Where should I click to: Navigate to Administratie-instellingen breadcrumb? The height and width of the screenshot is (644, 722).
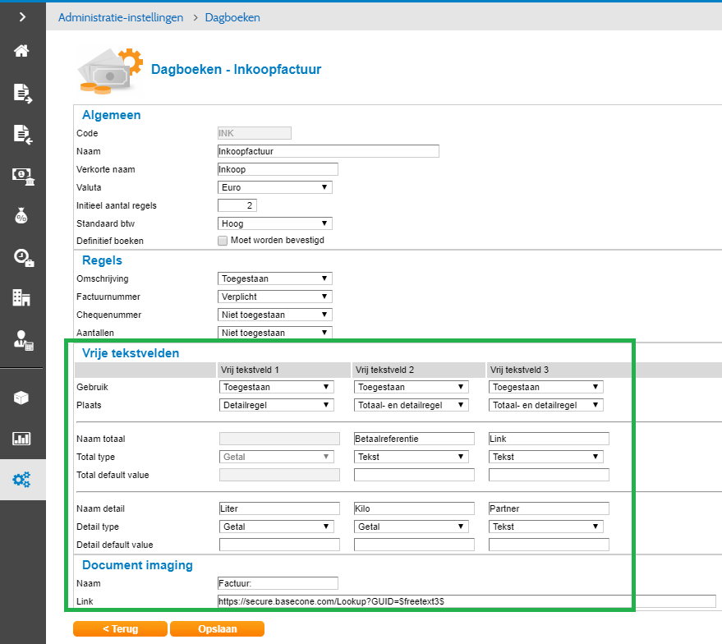(121, 17)
